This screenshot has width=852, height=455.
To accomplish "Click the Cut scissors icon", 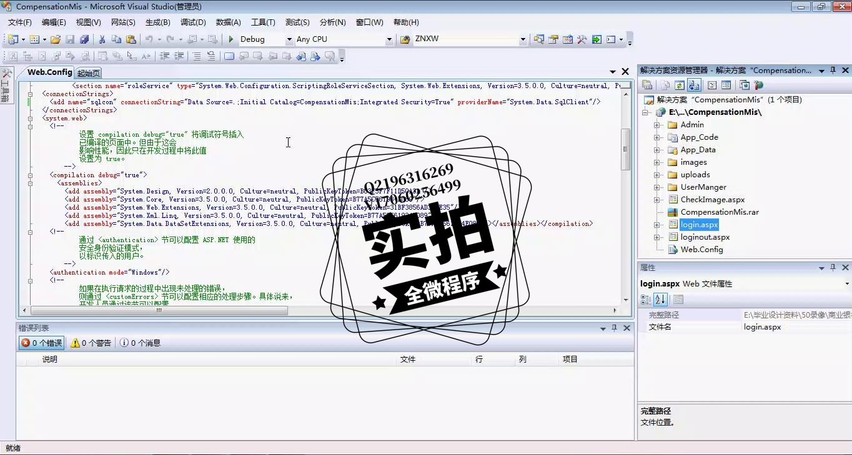I will pyautogui.click(x=102, y=39).
